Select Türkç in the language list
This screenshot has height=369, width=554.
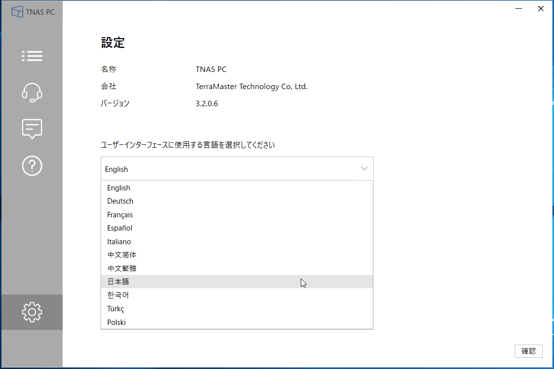237,309
